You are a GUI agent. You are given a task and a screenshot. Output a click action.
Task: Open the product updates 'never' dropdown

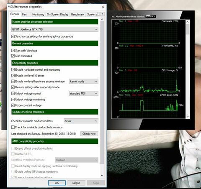tap(81, 121)
